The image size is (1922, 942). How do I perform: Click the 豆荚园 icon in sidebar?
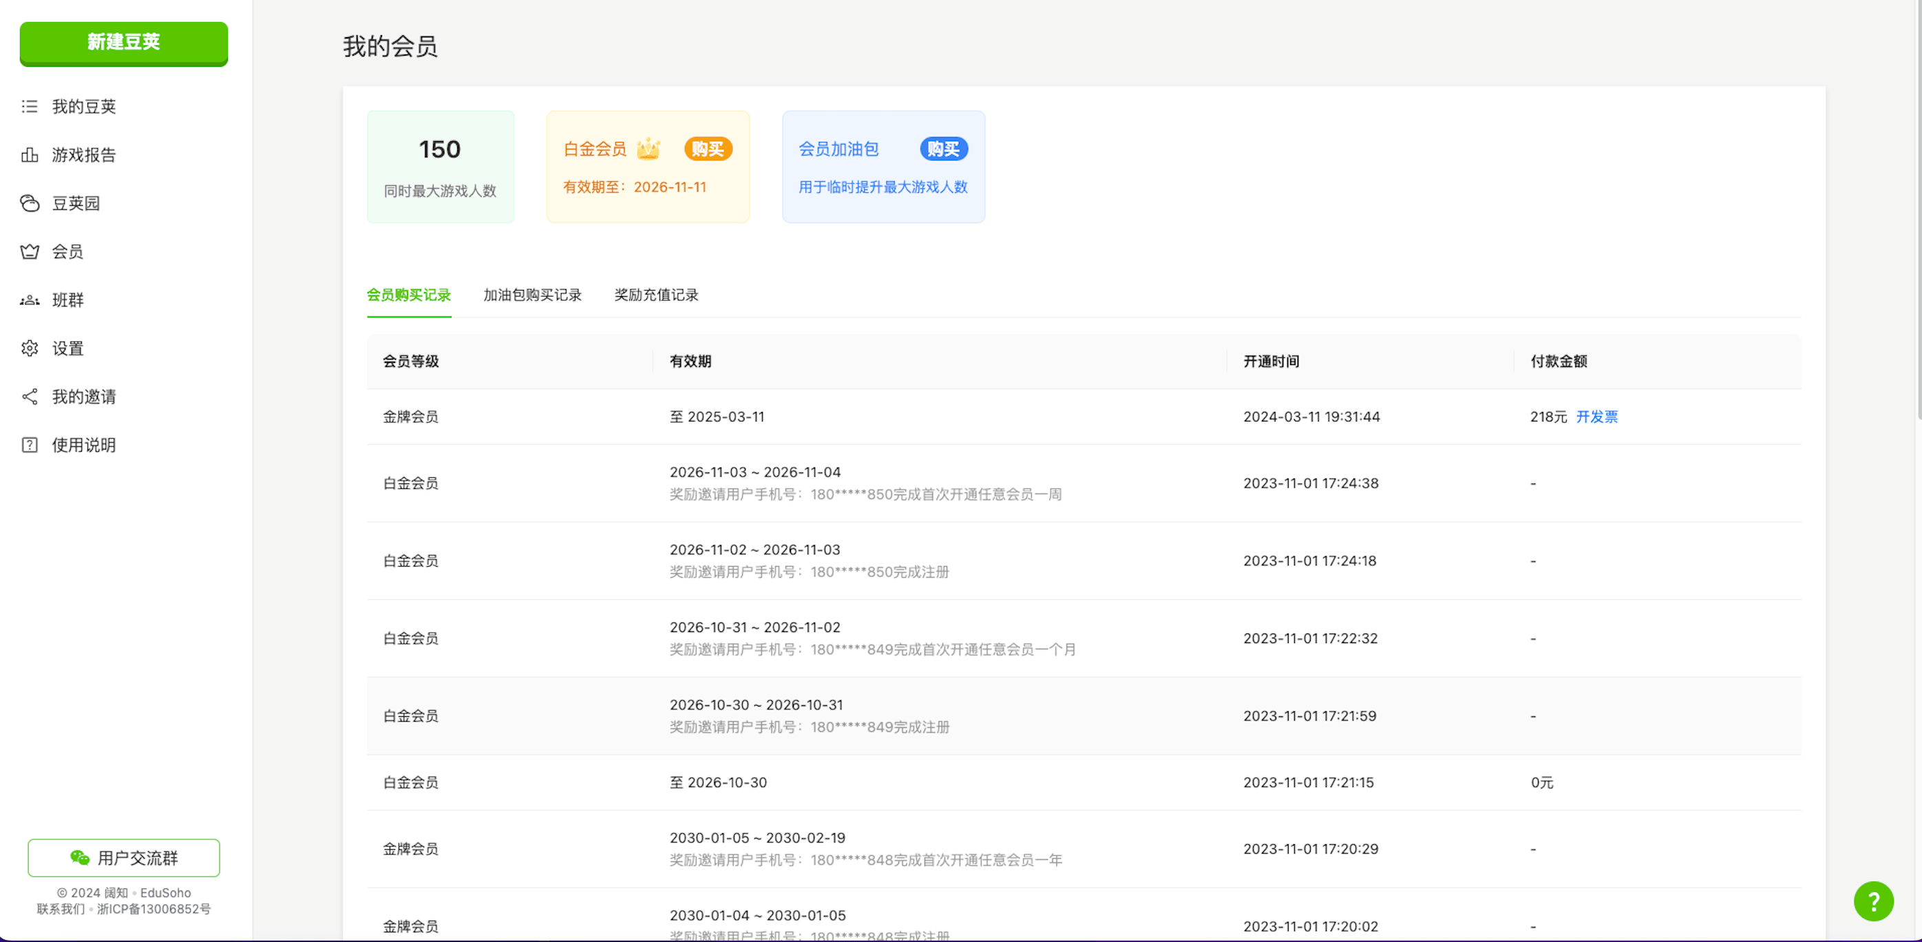coord(30,203)
